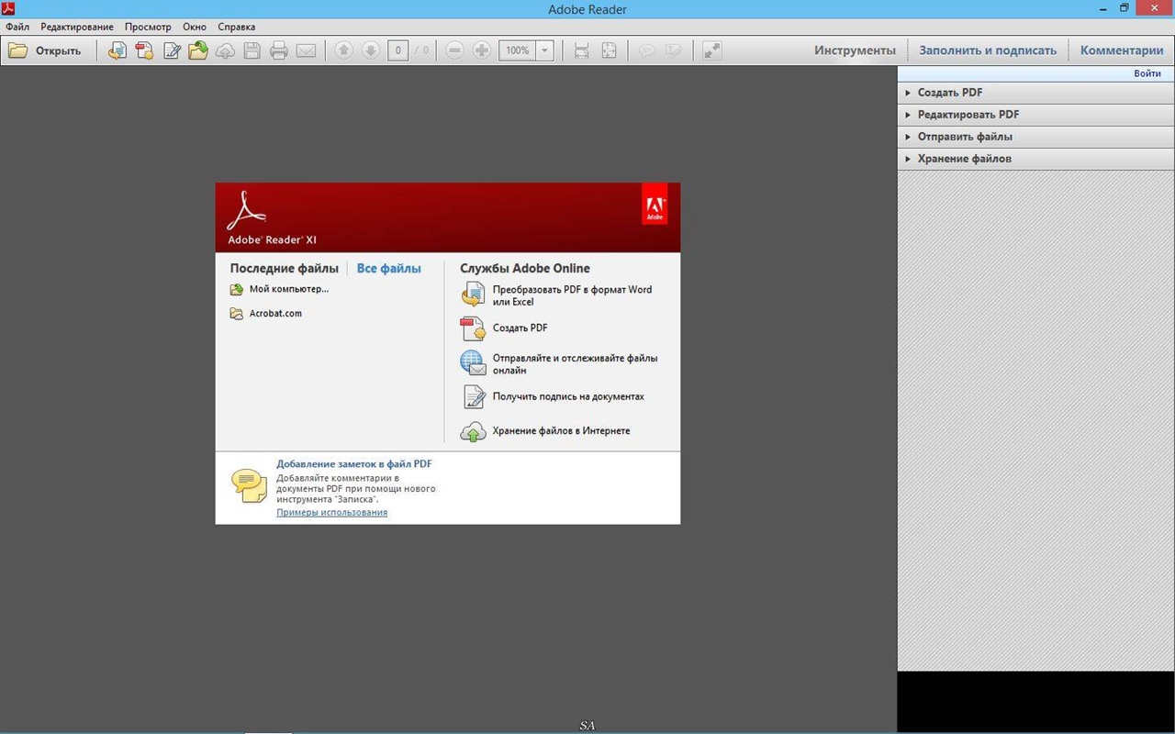Click the zoom in plus icon
The image size is (1175, 734).
click(481, 50)
